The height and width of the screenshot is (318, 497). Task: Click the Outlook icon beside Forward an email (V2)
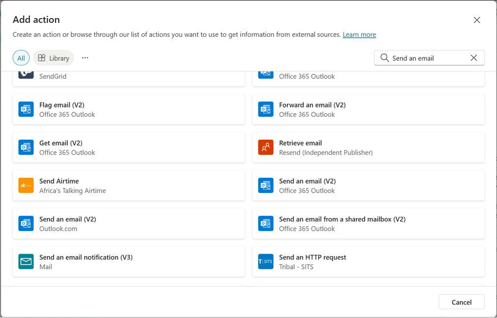tap(265, 109)
